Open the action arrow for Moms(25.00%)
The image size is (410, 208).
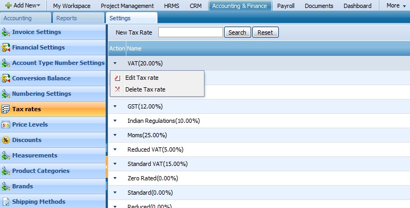(115, 135)
